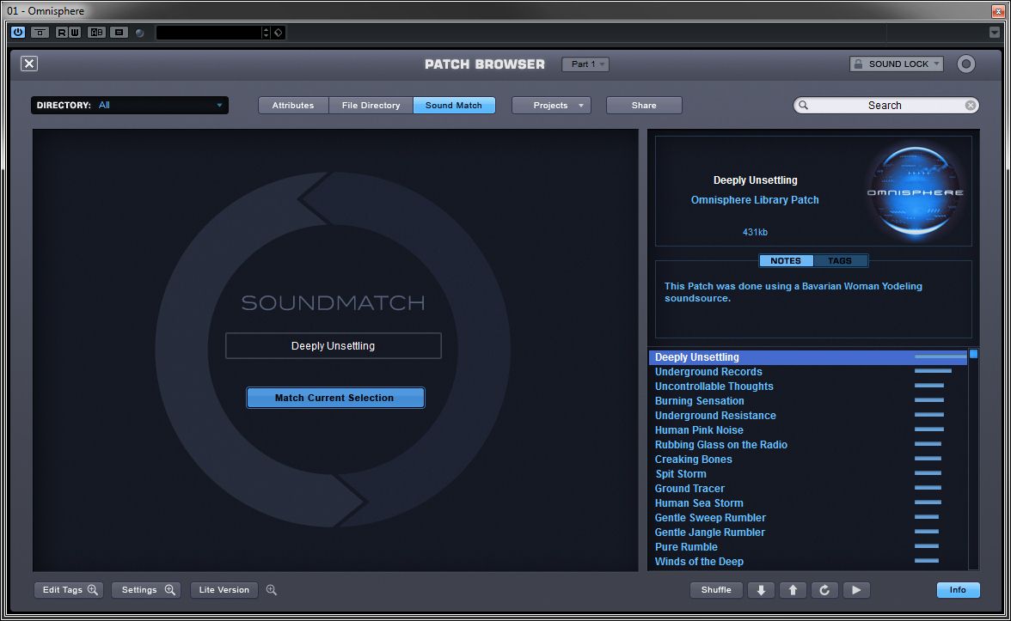Open the host preset management icon
1011x621 pixels.
(x=119, y=33)
